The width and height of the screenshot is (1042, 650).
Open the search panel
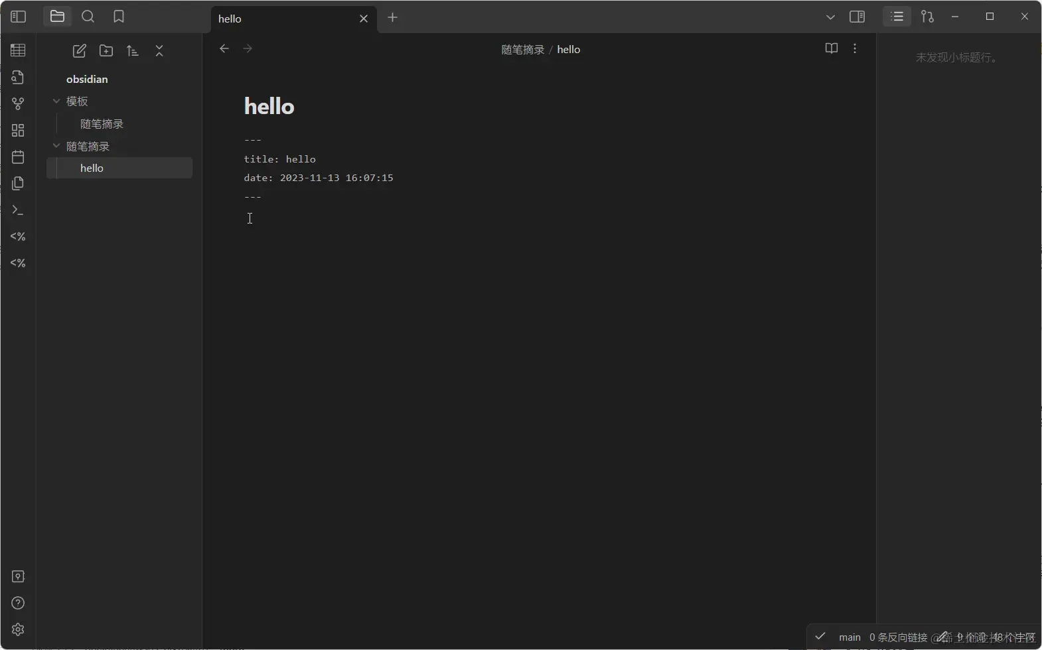[x=88, y=17]
